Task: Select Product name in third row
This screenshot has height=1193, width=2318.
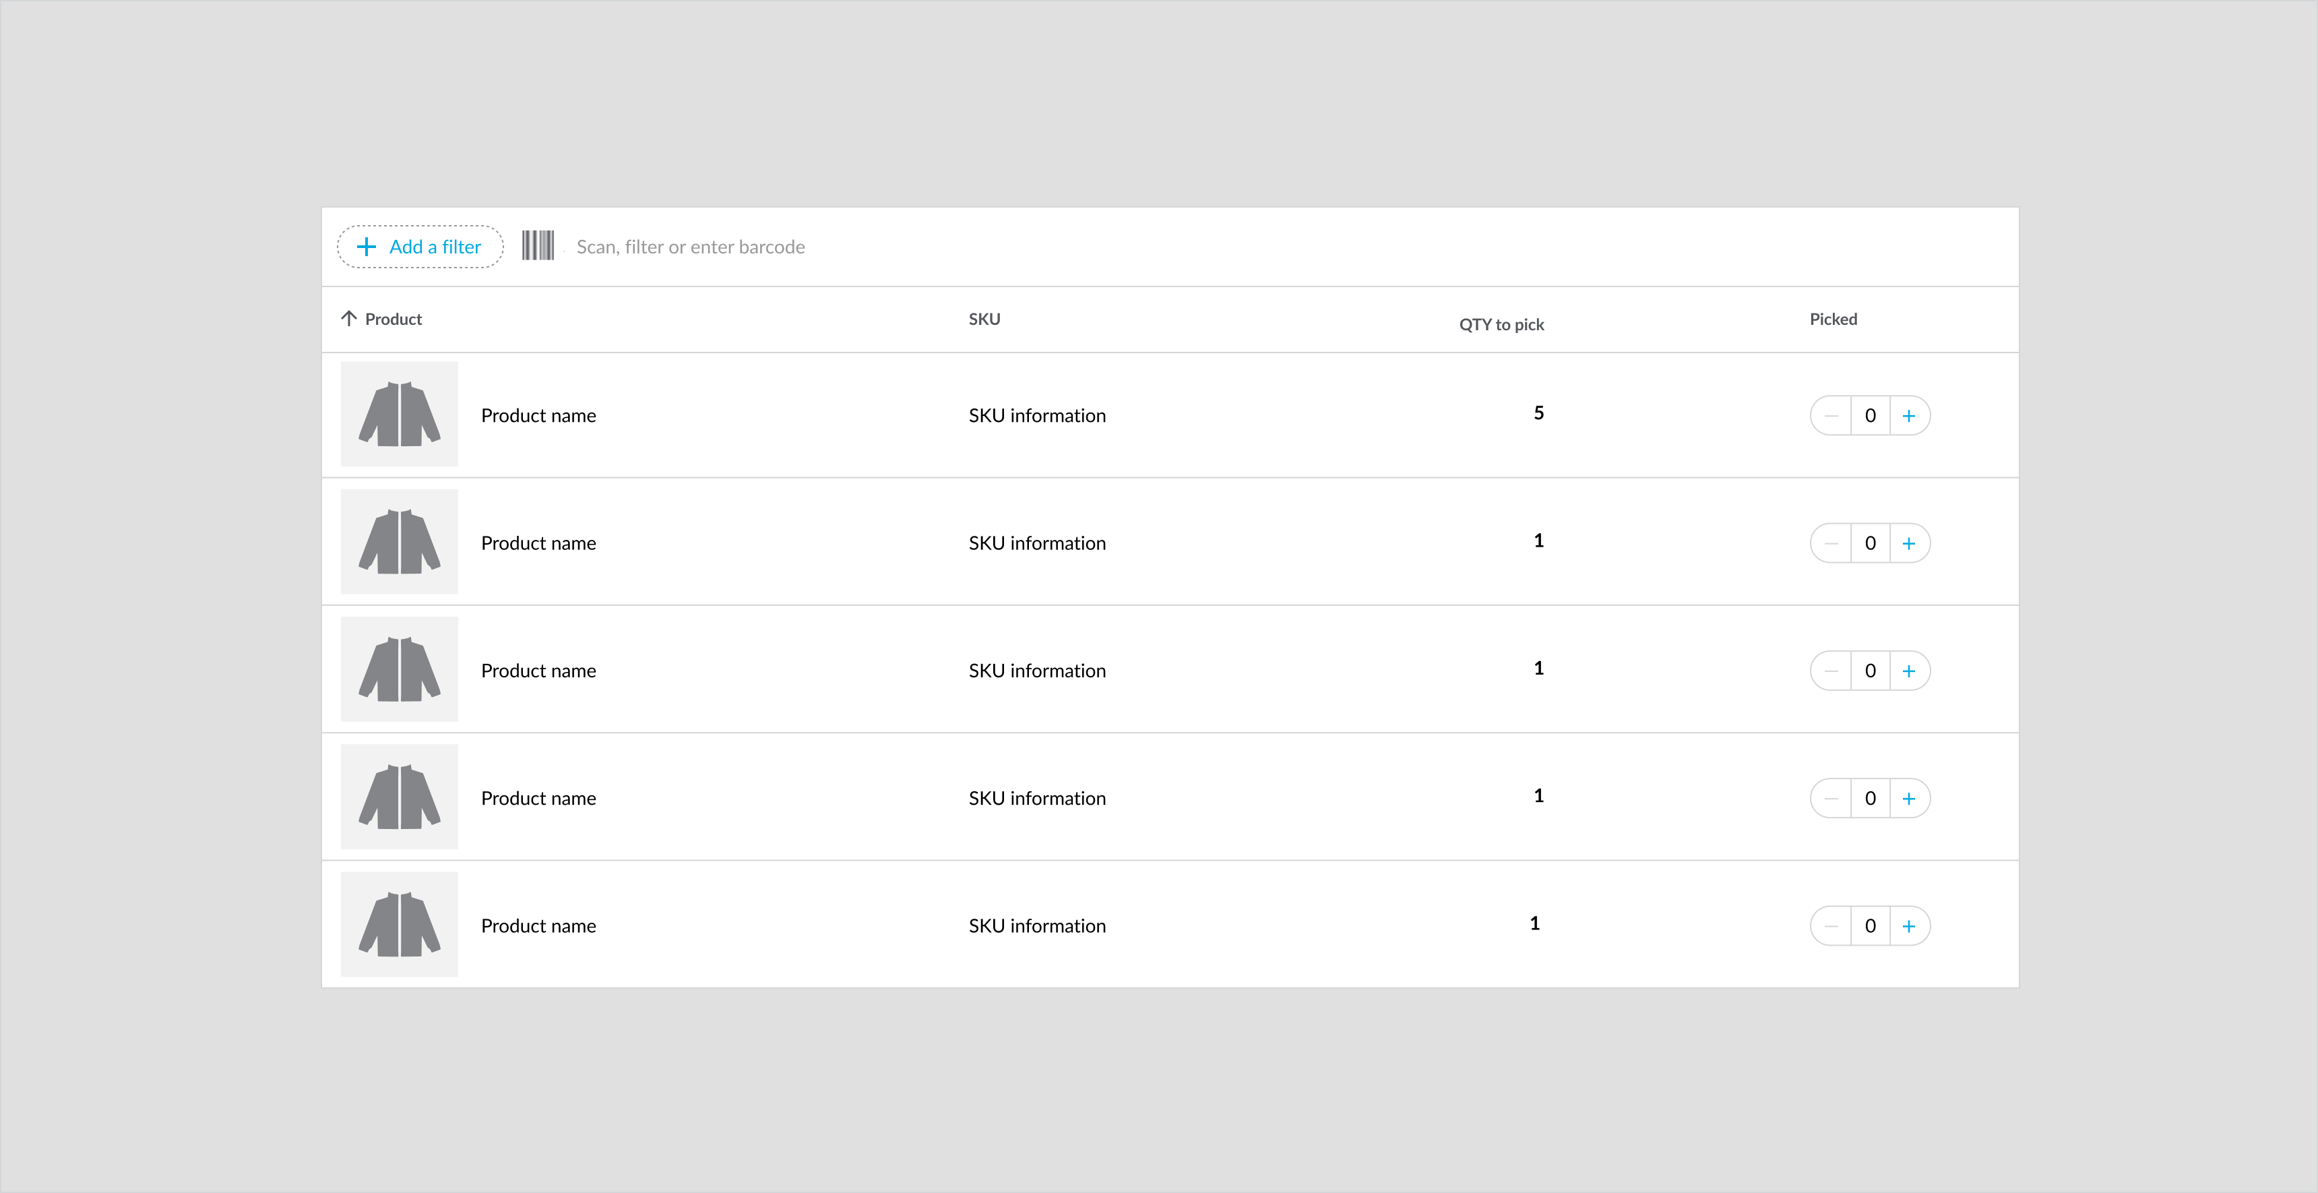Action: point(538,671)
